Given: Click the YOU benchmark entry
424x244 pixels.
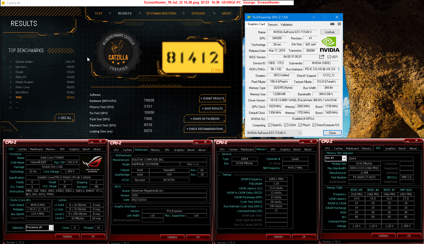Looking at the screenshot, I should click(42, 97).
